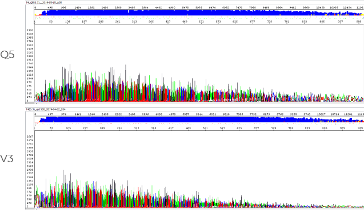The image size is (364, 210).
Task: Click base position 677 on V3 ruler
Action: [x=256, y=128]
